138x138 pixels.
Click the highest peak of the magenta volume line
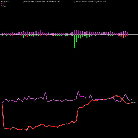[x=78, y=91]
